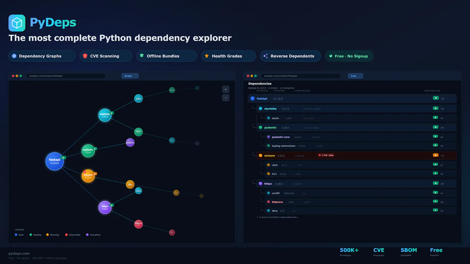
Task: Open the uvicorn row in tree
Action: click(356, 155)
